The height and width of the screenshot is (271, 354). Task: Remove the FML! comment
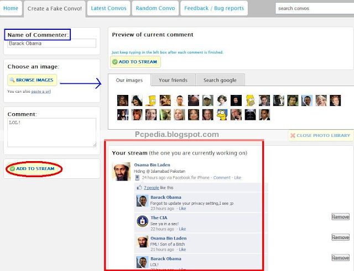click(x=341, y=237)
